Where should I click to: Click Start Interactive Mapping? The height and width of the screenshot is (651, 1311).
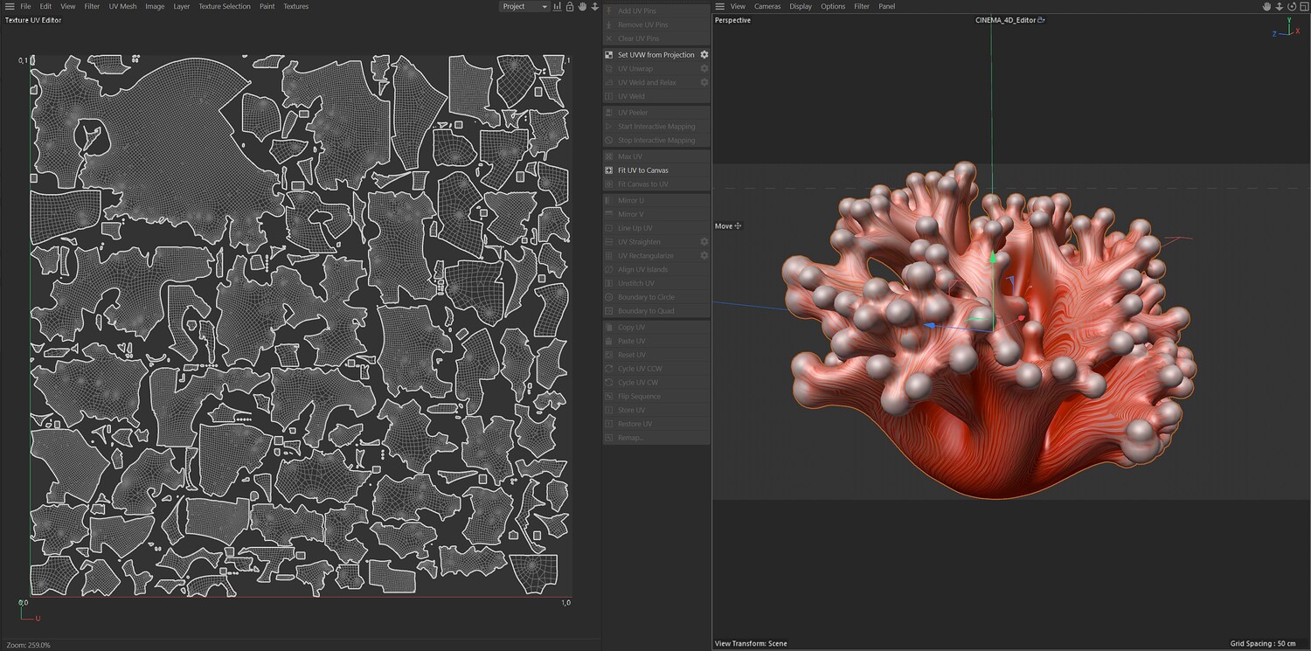coord(656,127)
